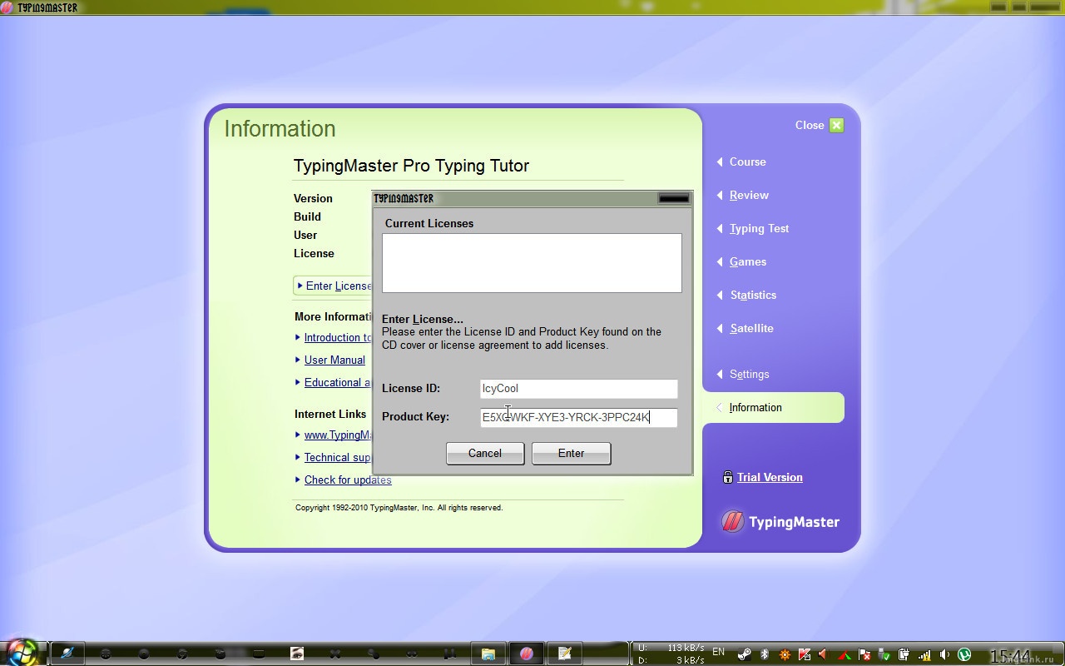This screenshot has height=666, width=1065.
Task: Click the blue planet taskbar icon
Action: (x=67, y=654)
